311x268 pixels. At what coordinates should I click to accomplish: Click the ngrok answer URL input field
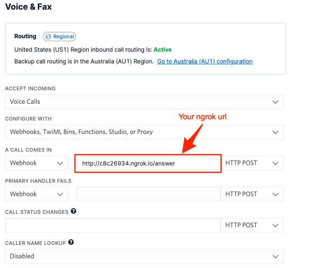tap(148, 163)
